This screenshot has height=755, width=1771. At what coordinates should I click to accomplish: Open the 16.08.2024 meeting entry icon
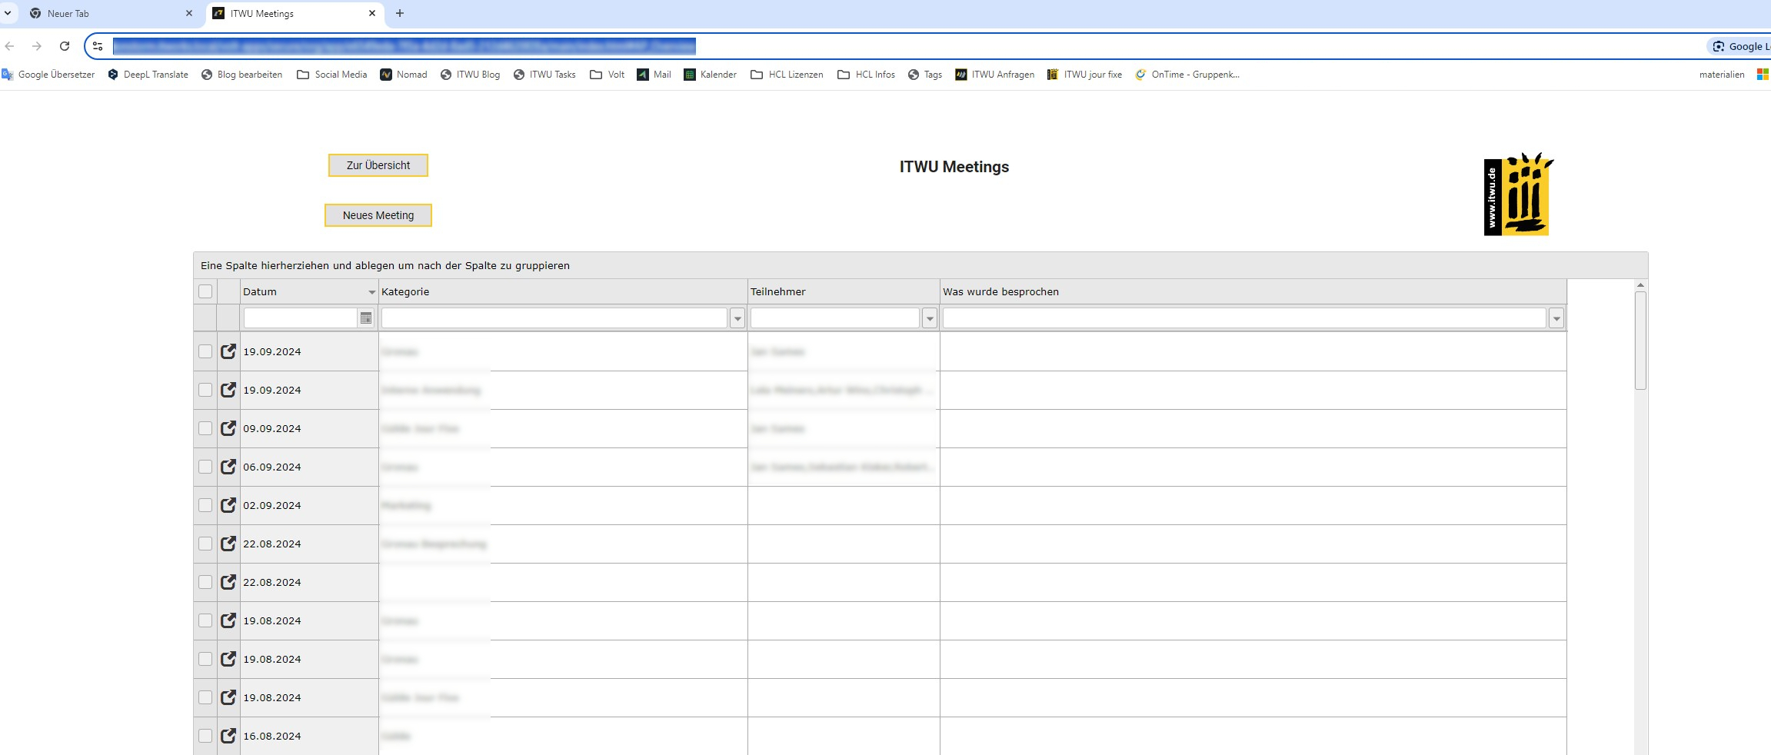(228, 736)
